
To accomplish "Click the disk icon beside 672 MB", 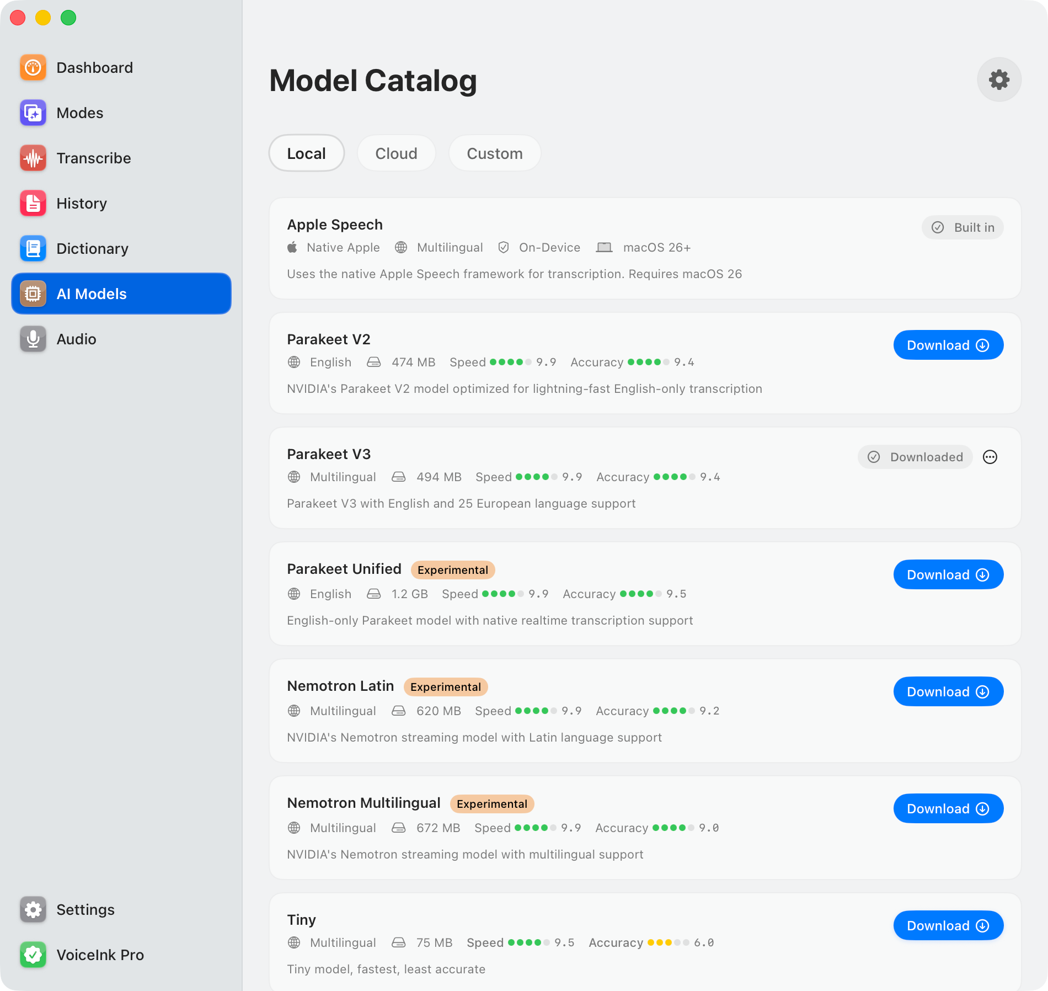I will [x=399, y=828].
